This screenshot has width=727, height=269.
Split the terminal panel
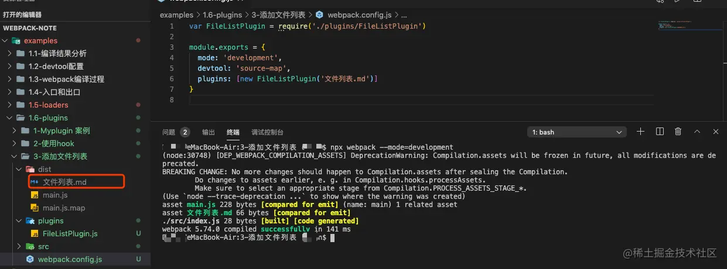click(x=660, y=132)
